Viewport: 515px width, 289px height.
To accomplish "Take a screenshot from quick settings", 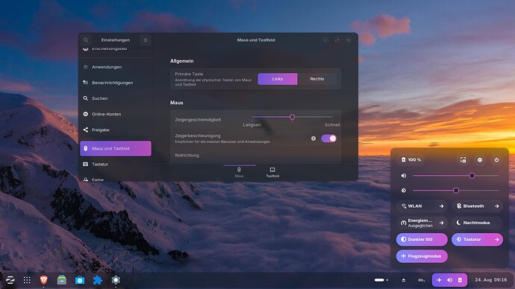I will [x=463, y=160].
